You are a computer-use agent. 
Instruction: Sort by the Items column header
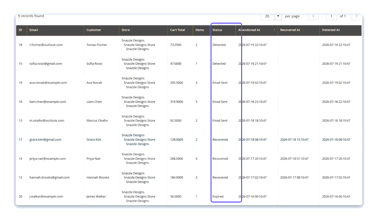pyautogui.click(x=201, y=30)
